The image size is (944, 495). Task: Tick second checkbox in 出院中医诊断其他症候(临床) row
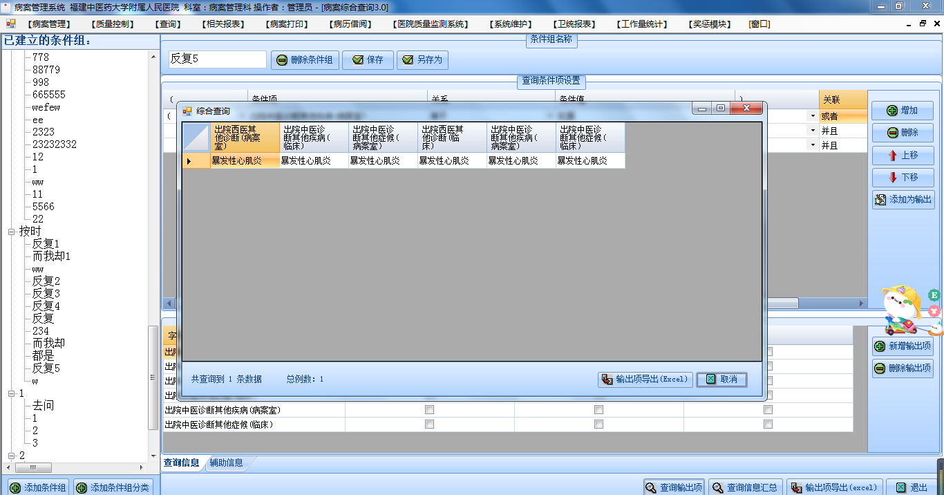click(x=598, y=424)
